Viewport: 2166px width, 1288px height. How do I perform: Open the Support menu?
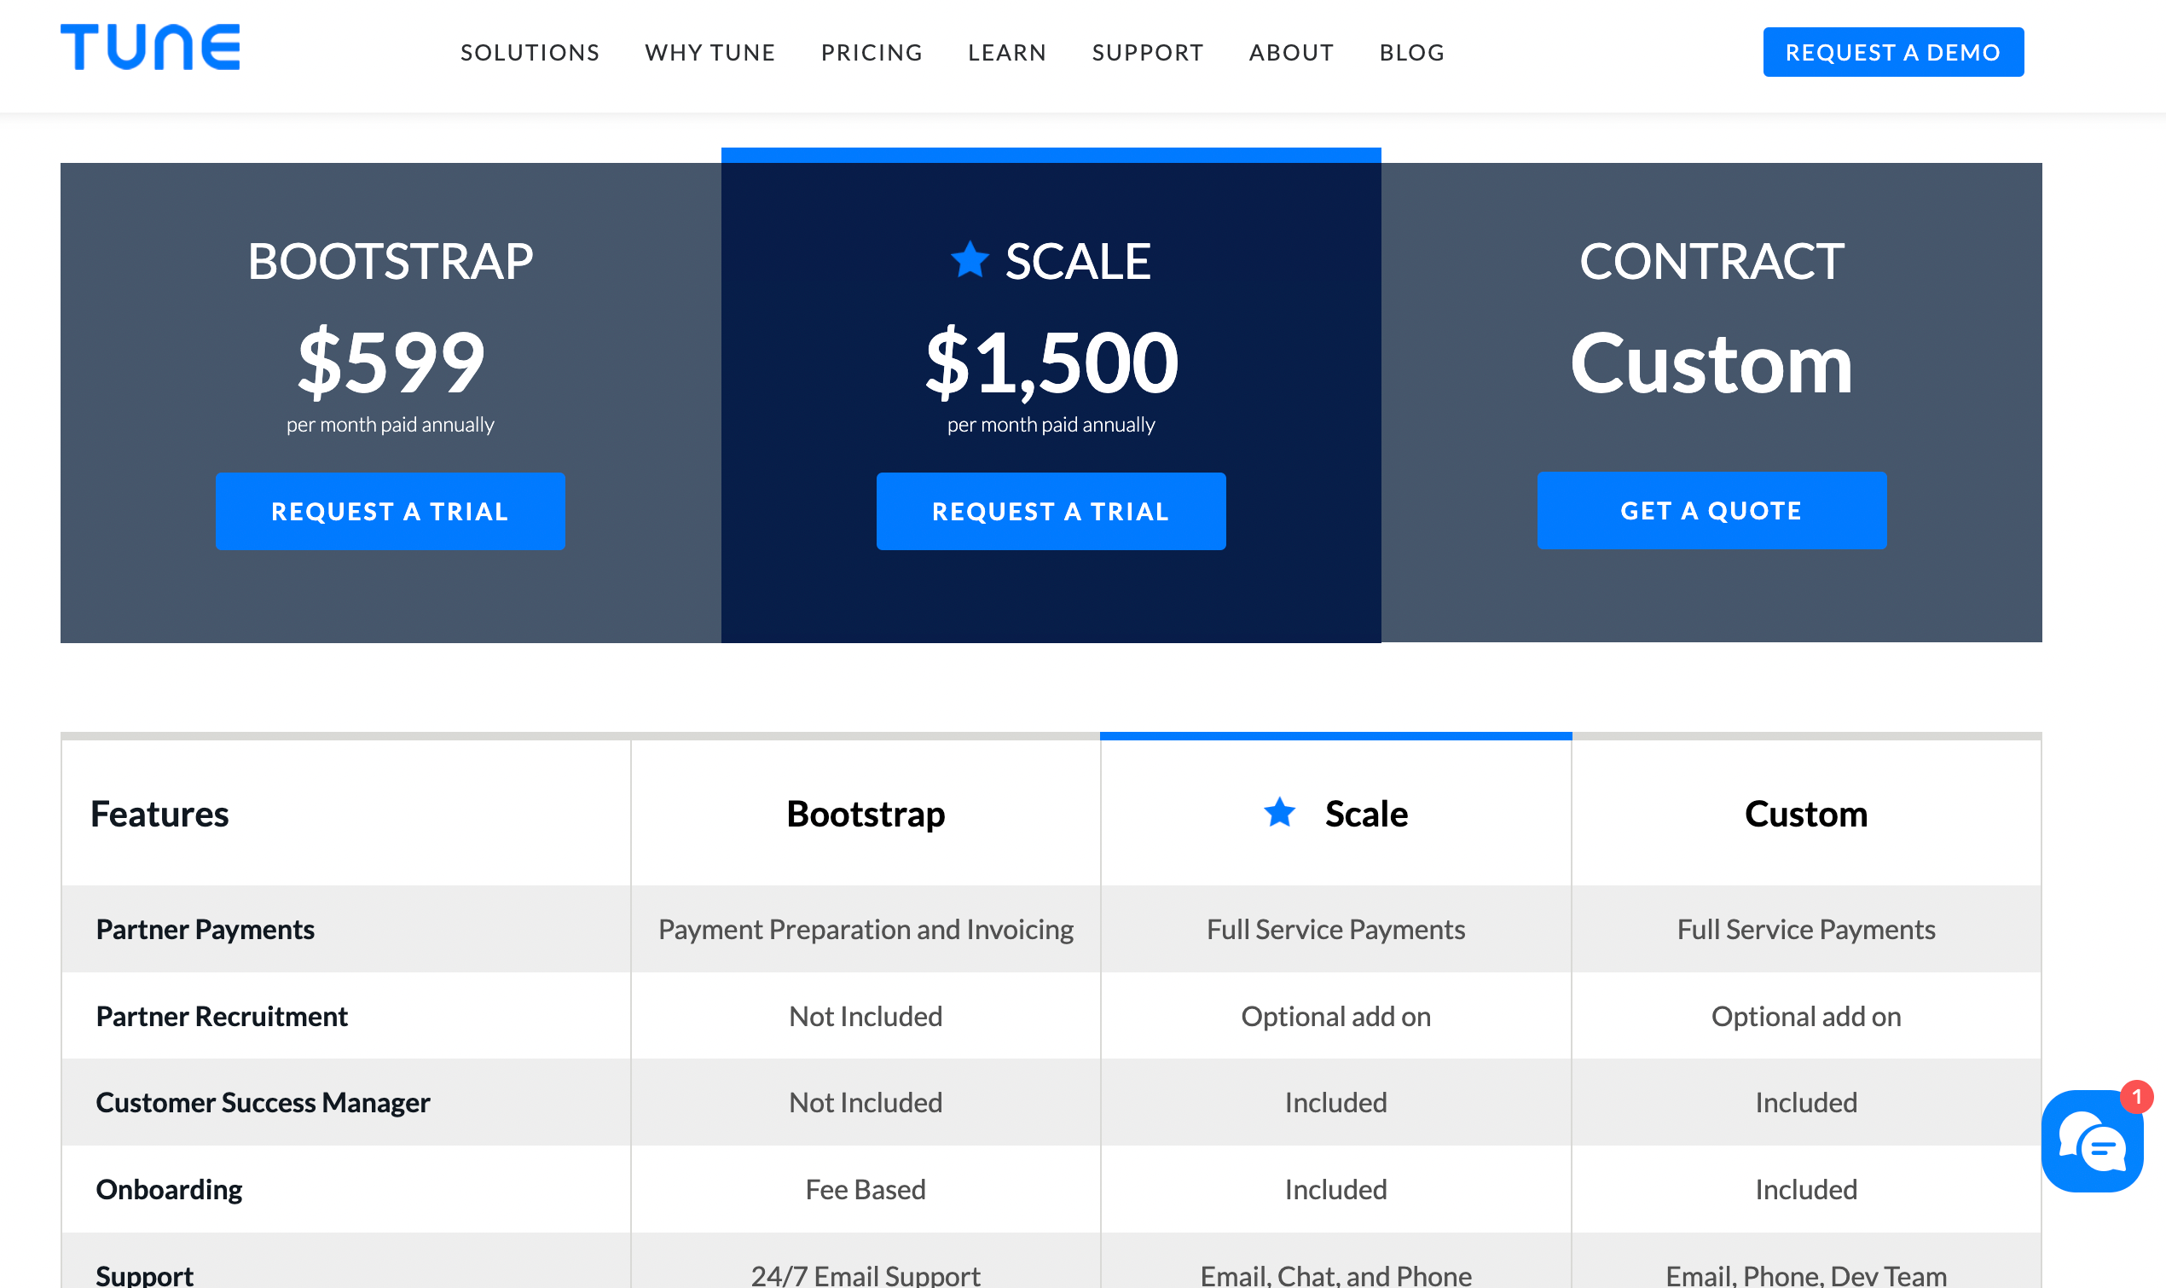1148,53
